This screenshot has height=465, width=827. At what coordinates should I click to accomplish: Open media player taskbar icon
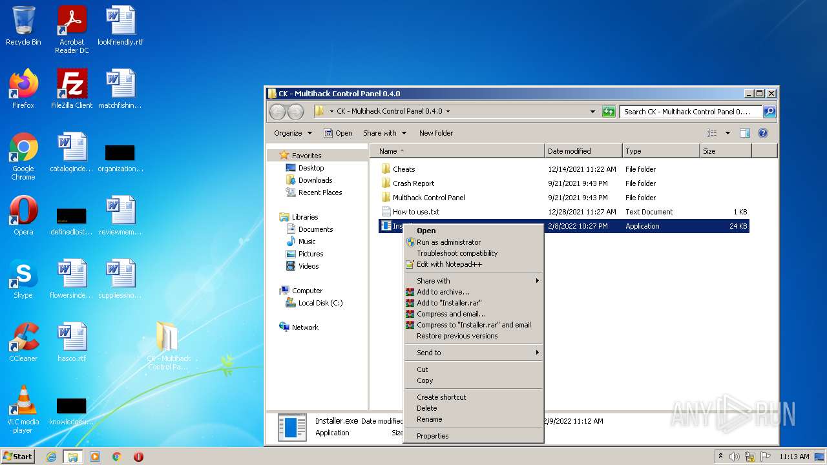click(x=95, y=457)
